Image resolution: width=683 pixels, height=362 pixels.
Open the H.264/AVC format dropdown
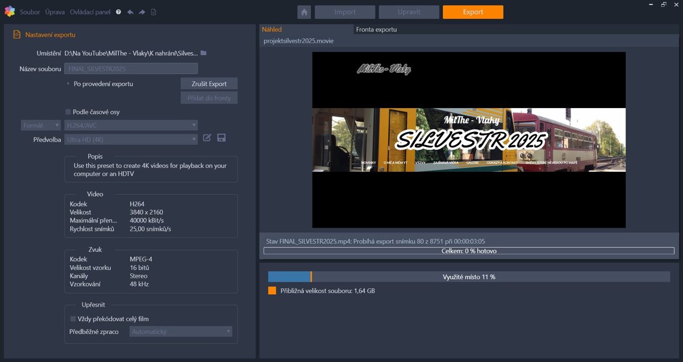(131, 125)
